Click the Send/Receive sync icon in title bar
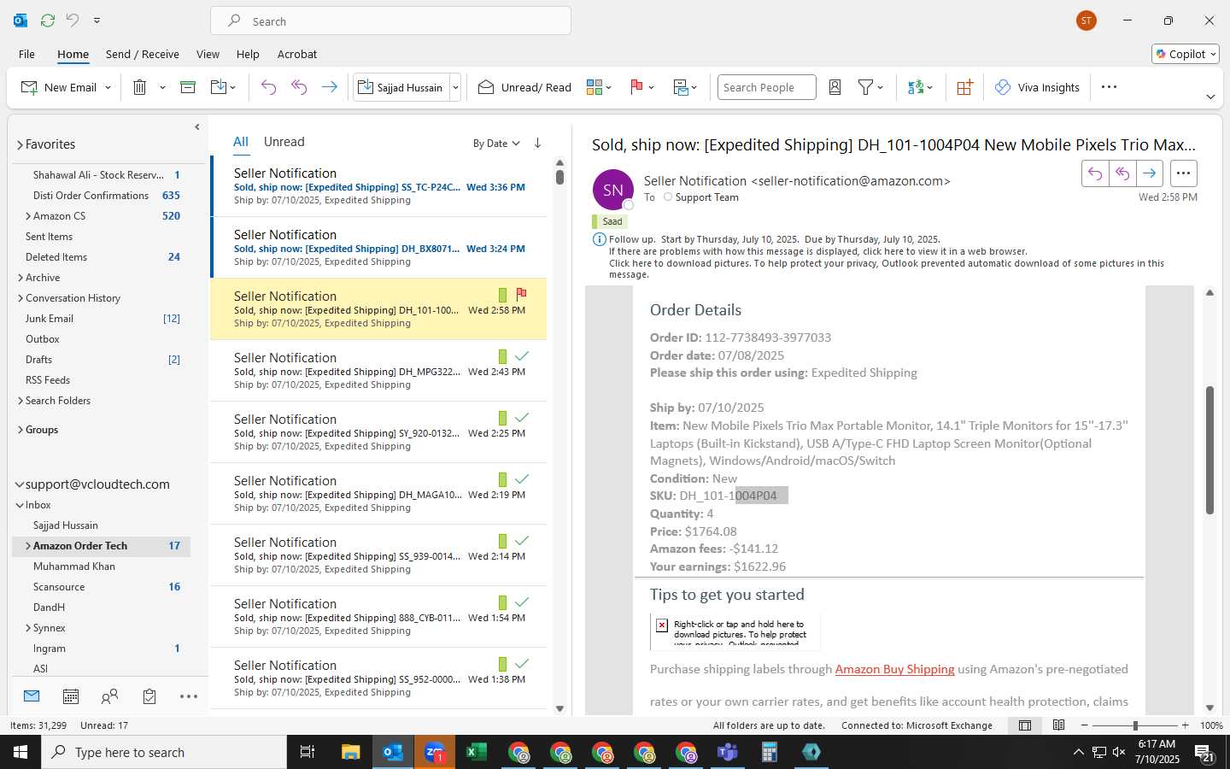 (x=48, y=20)
